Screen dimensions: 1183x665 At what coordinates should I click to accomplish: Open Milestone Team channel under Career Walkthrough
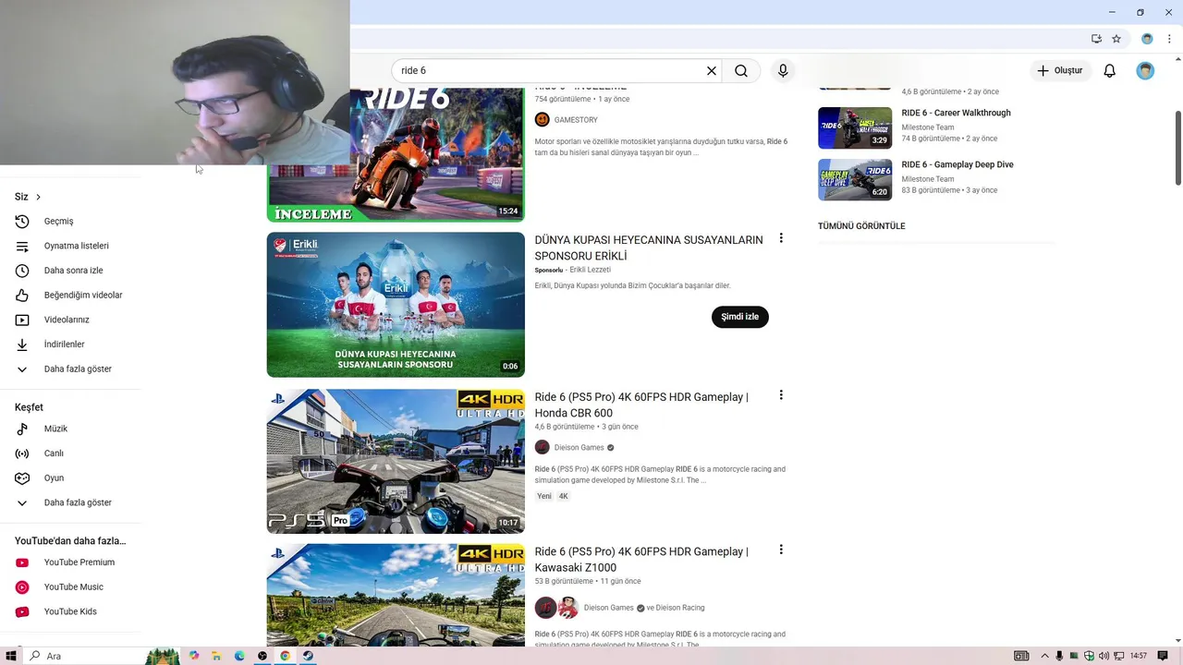coord(928,127)
